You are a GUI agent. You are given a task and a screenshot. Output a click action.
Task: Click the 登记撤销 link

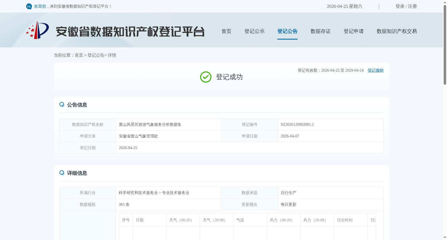[x=375, y=71]
